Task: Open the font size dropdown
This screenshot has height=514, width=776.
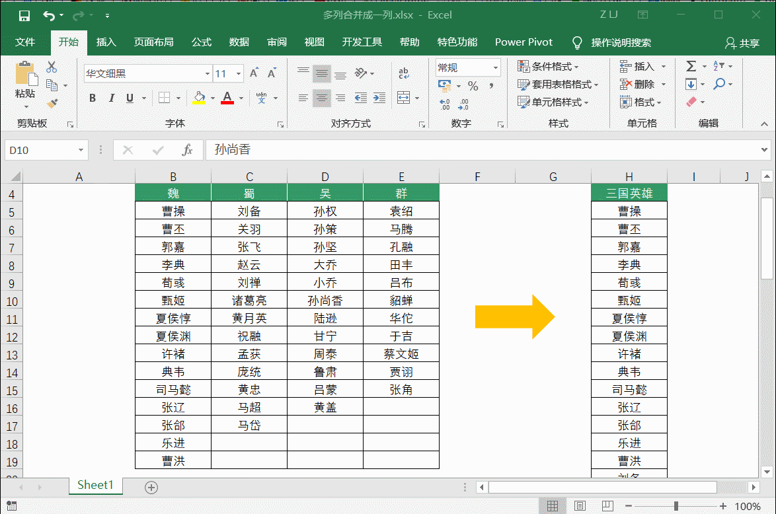Action: point(239,74)
